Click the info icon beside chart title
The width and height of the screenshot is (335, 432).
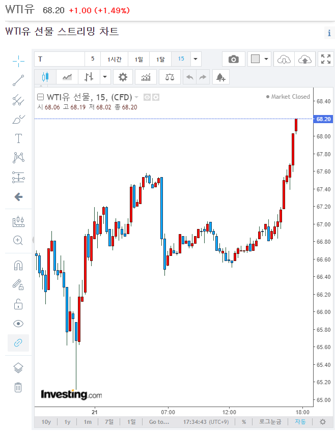point(329,33)
